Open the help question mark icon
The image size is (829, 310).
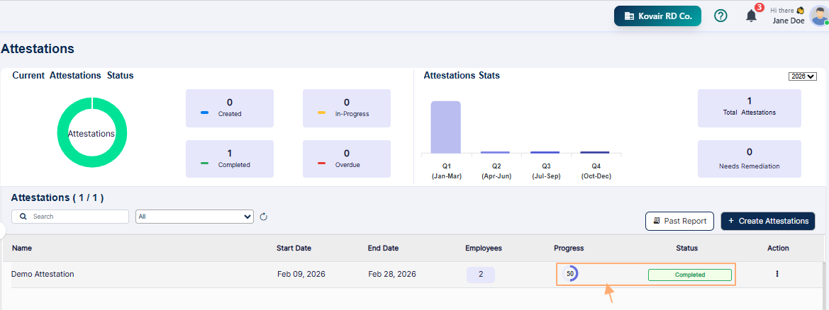coord(720,16)
